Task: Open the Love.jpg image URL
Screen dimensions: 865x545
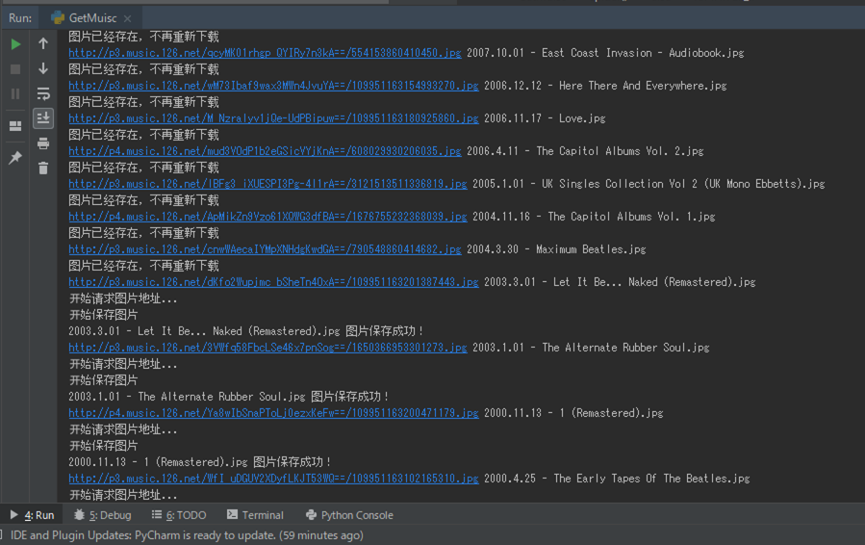Action: click(273, 118)
